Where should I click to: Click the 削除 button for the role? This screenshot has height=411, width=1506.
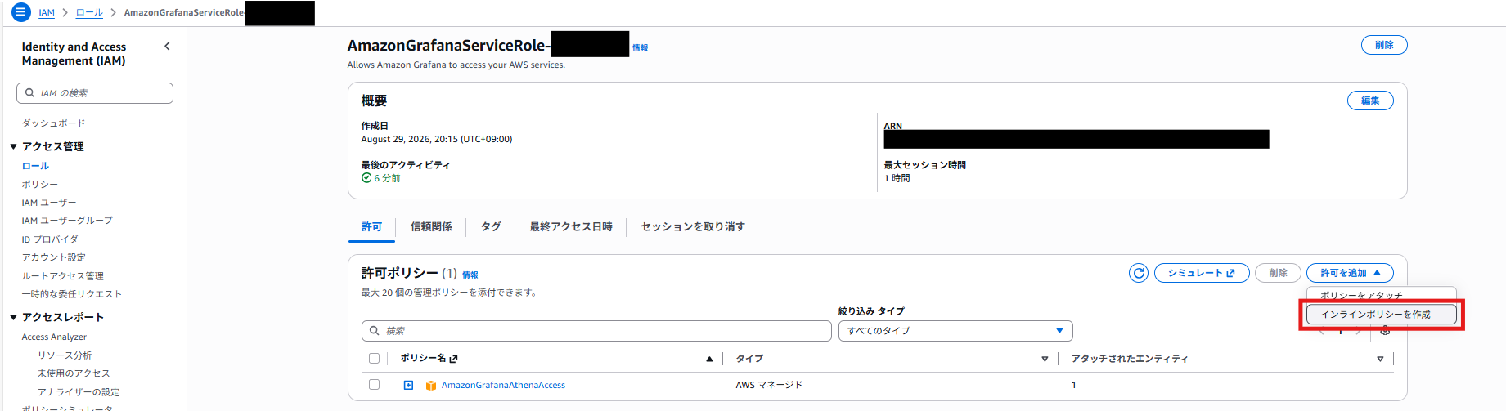click(1384, 45)
